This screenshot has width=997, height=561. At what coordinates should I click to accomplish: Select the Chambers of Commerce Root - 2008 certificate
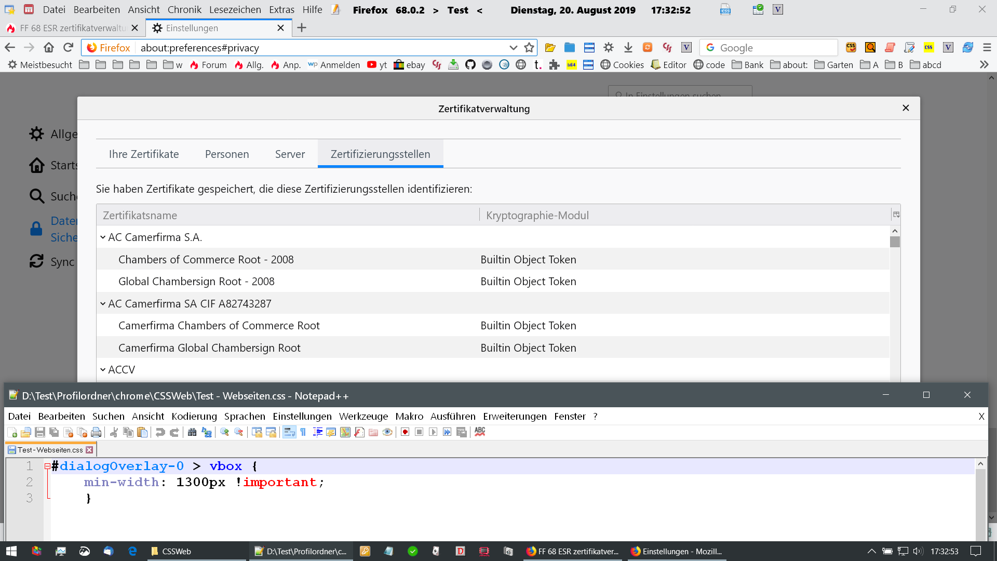pyautogui.click(x=206, y=260)
